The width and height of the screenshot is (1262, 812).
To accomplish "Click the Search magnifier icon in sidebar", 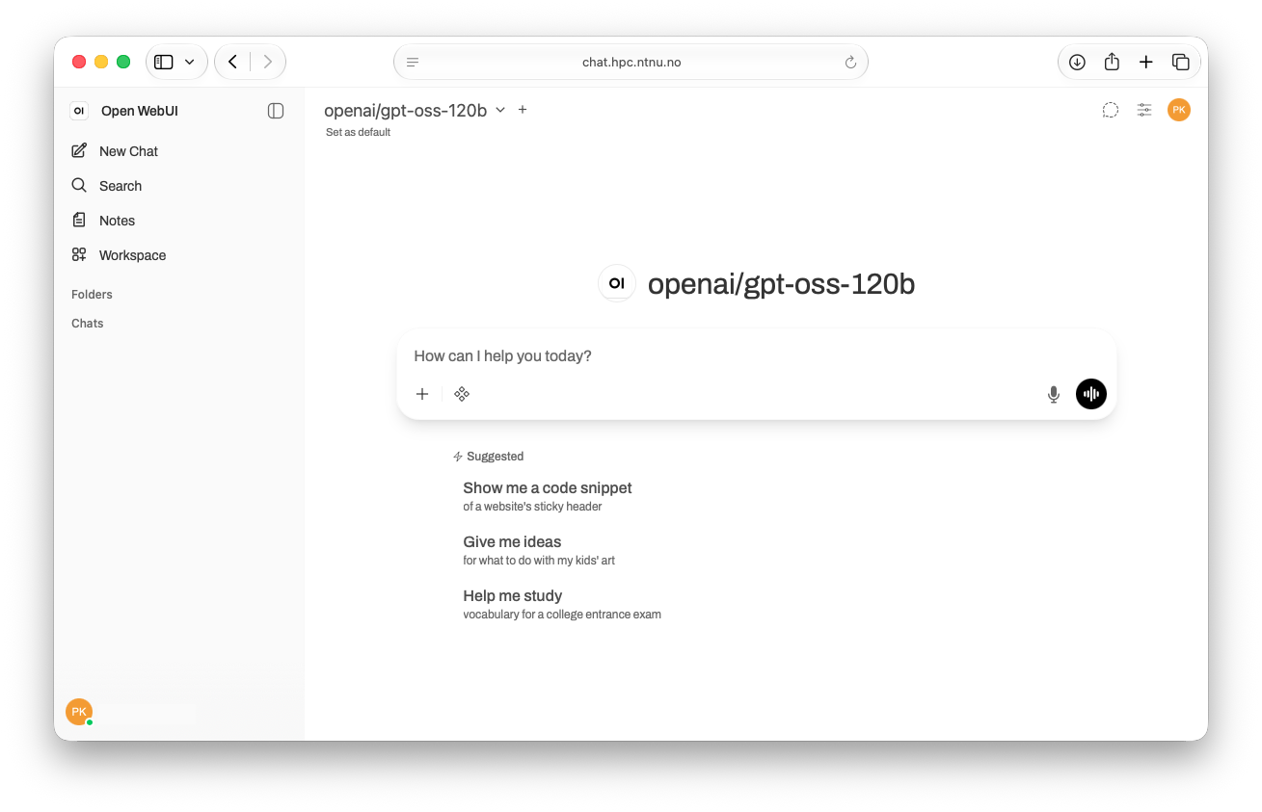I will [79, 185].
